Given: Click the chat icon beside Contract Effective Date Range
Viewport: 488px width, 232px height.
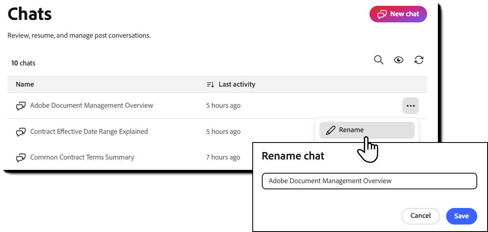Looking at the screenshot, I should pyautogui.click(x=21, y=132).
